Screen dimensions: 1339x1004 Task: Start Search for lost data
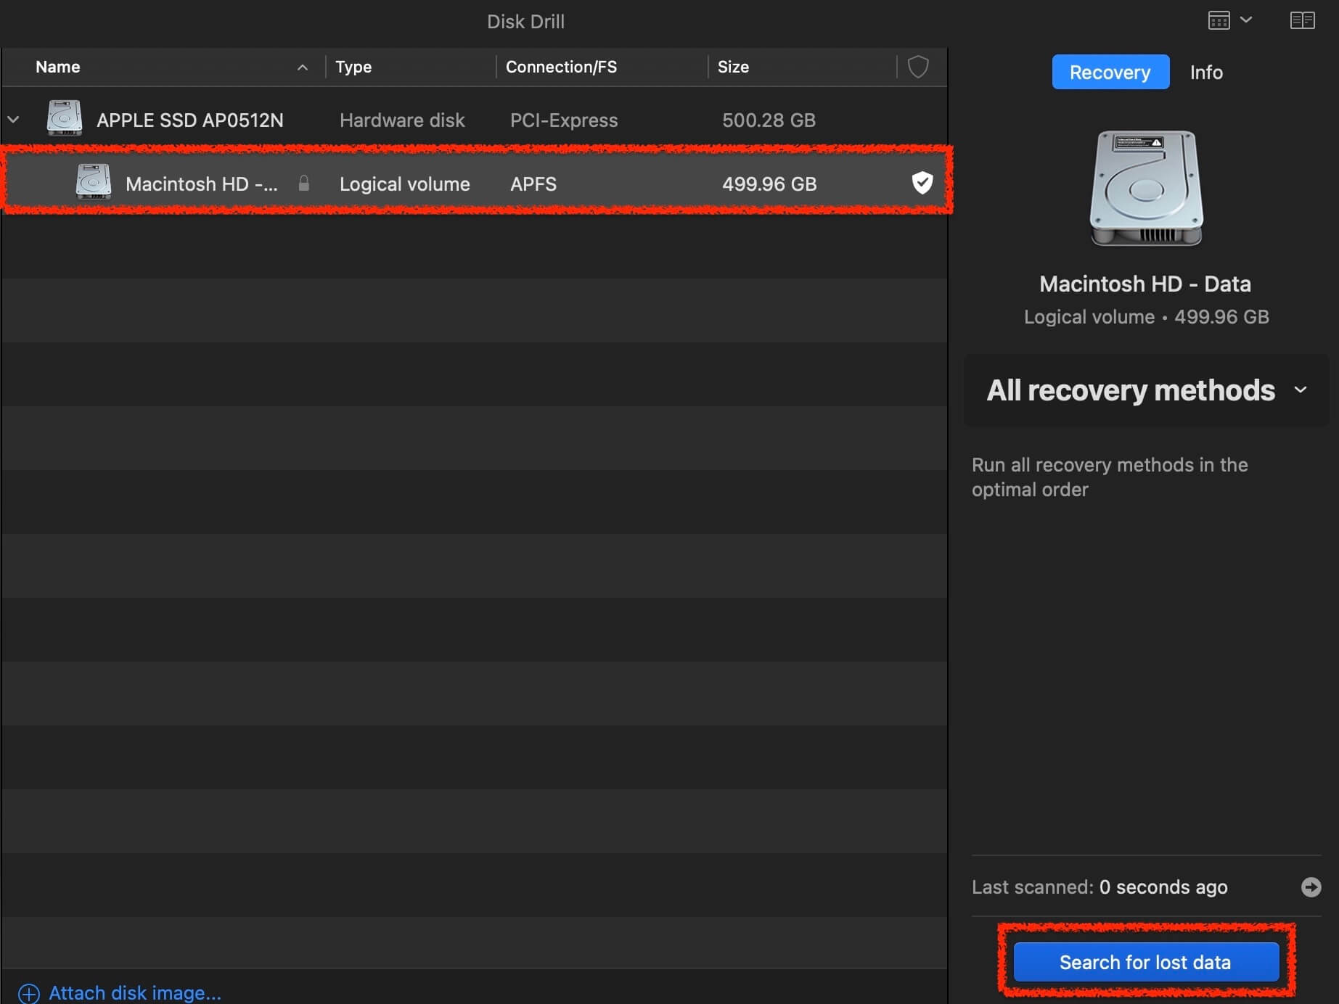[1146, 962]
